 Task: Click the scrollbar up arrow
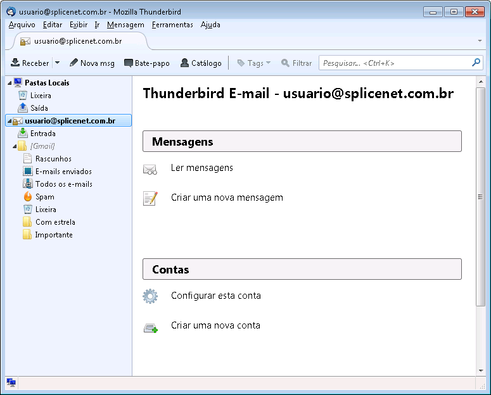click(481, 82)
